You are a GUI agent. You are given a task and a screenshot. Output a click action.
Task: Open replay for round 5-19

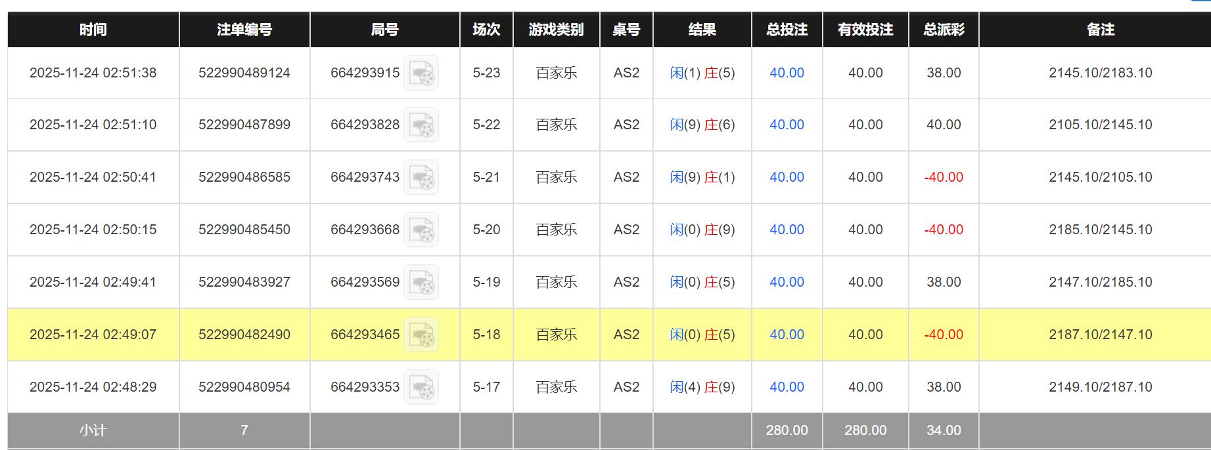tap(424, 282)
